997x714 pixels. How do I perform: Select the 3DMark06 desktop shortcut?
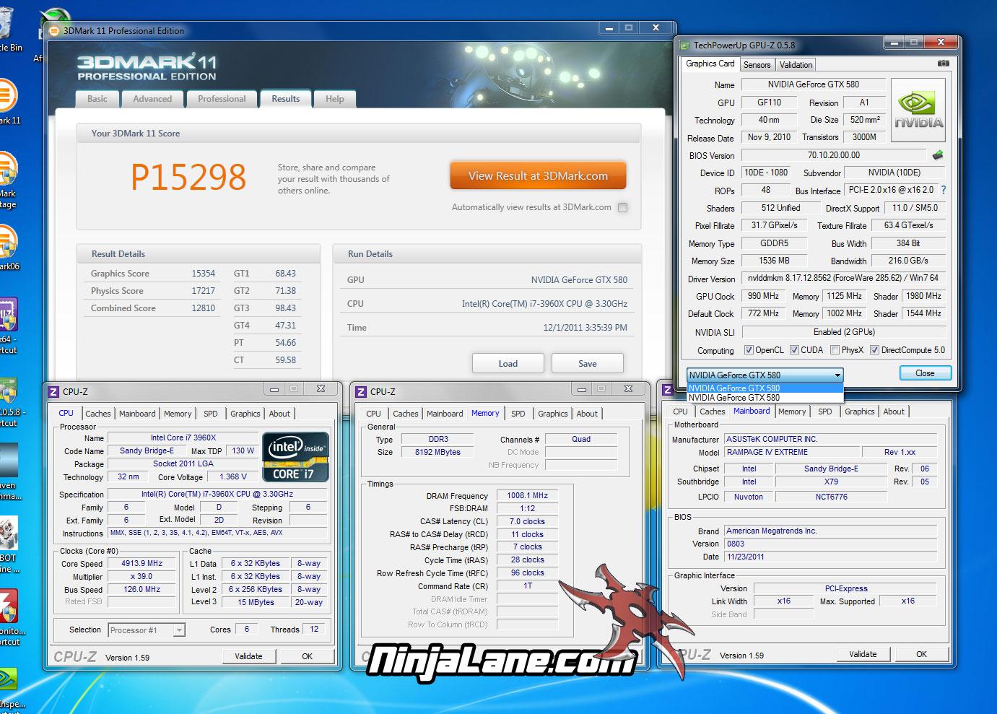[x=7, y=248]
